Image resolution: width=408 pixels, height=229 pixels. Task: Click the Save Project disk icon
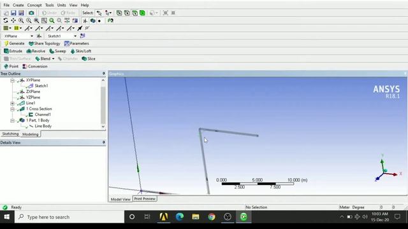point(13,13)
